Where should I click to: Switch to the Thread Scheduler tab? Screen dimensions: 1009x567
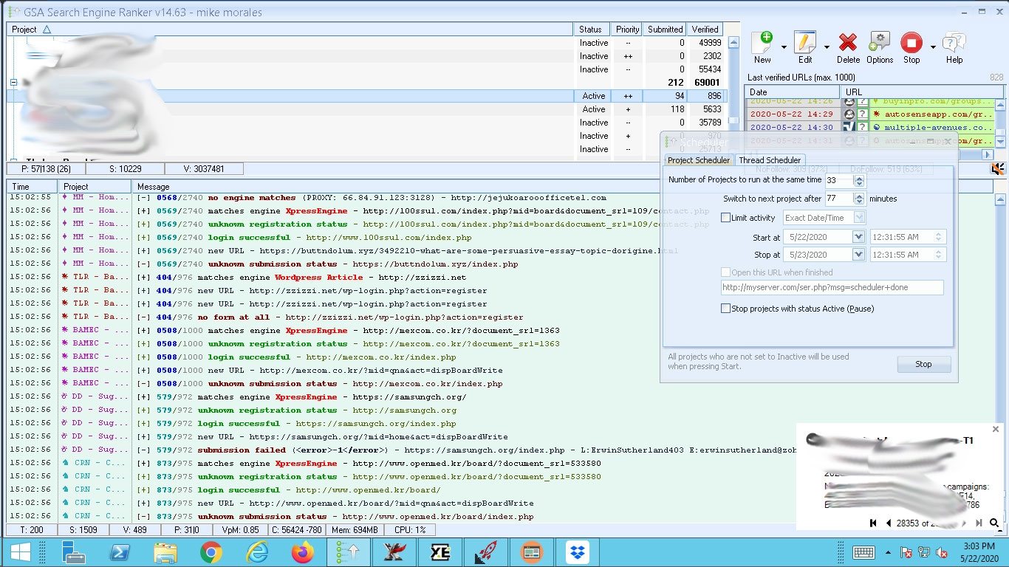pyautogui.click(x=769, y=160)
